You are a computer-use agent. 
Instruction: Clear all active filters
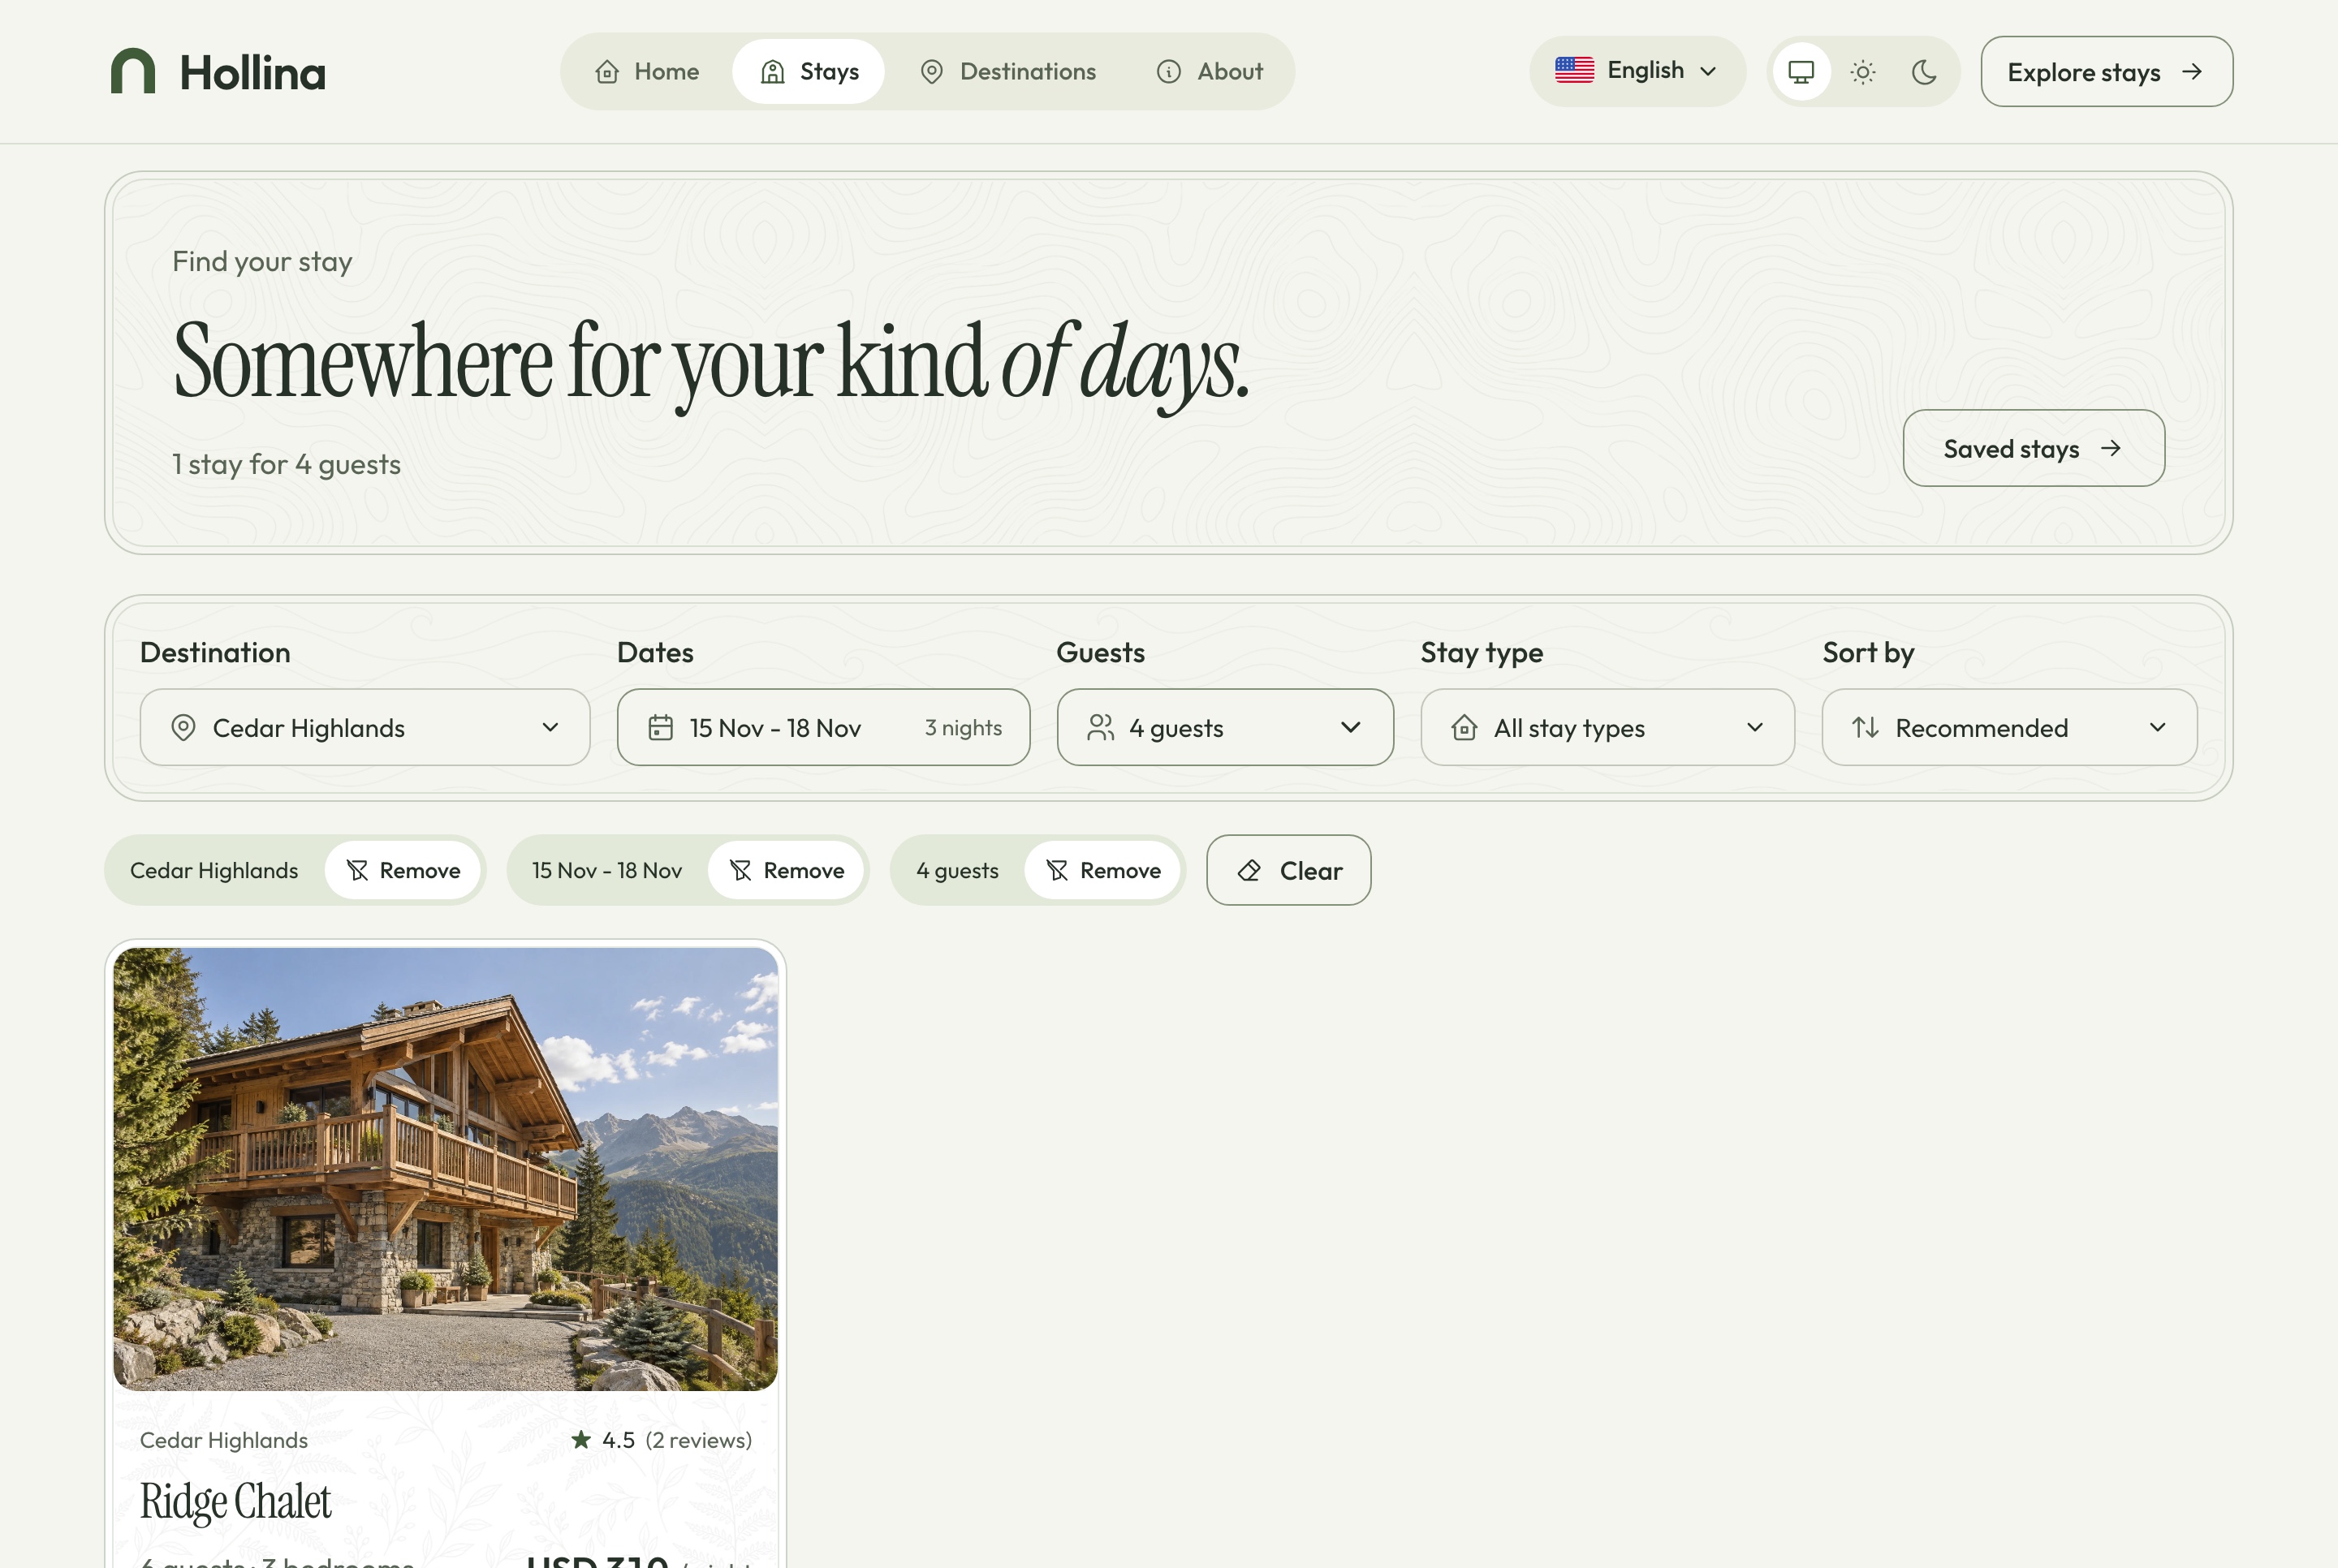[x=1288, y=871]
